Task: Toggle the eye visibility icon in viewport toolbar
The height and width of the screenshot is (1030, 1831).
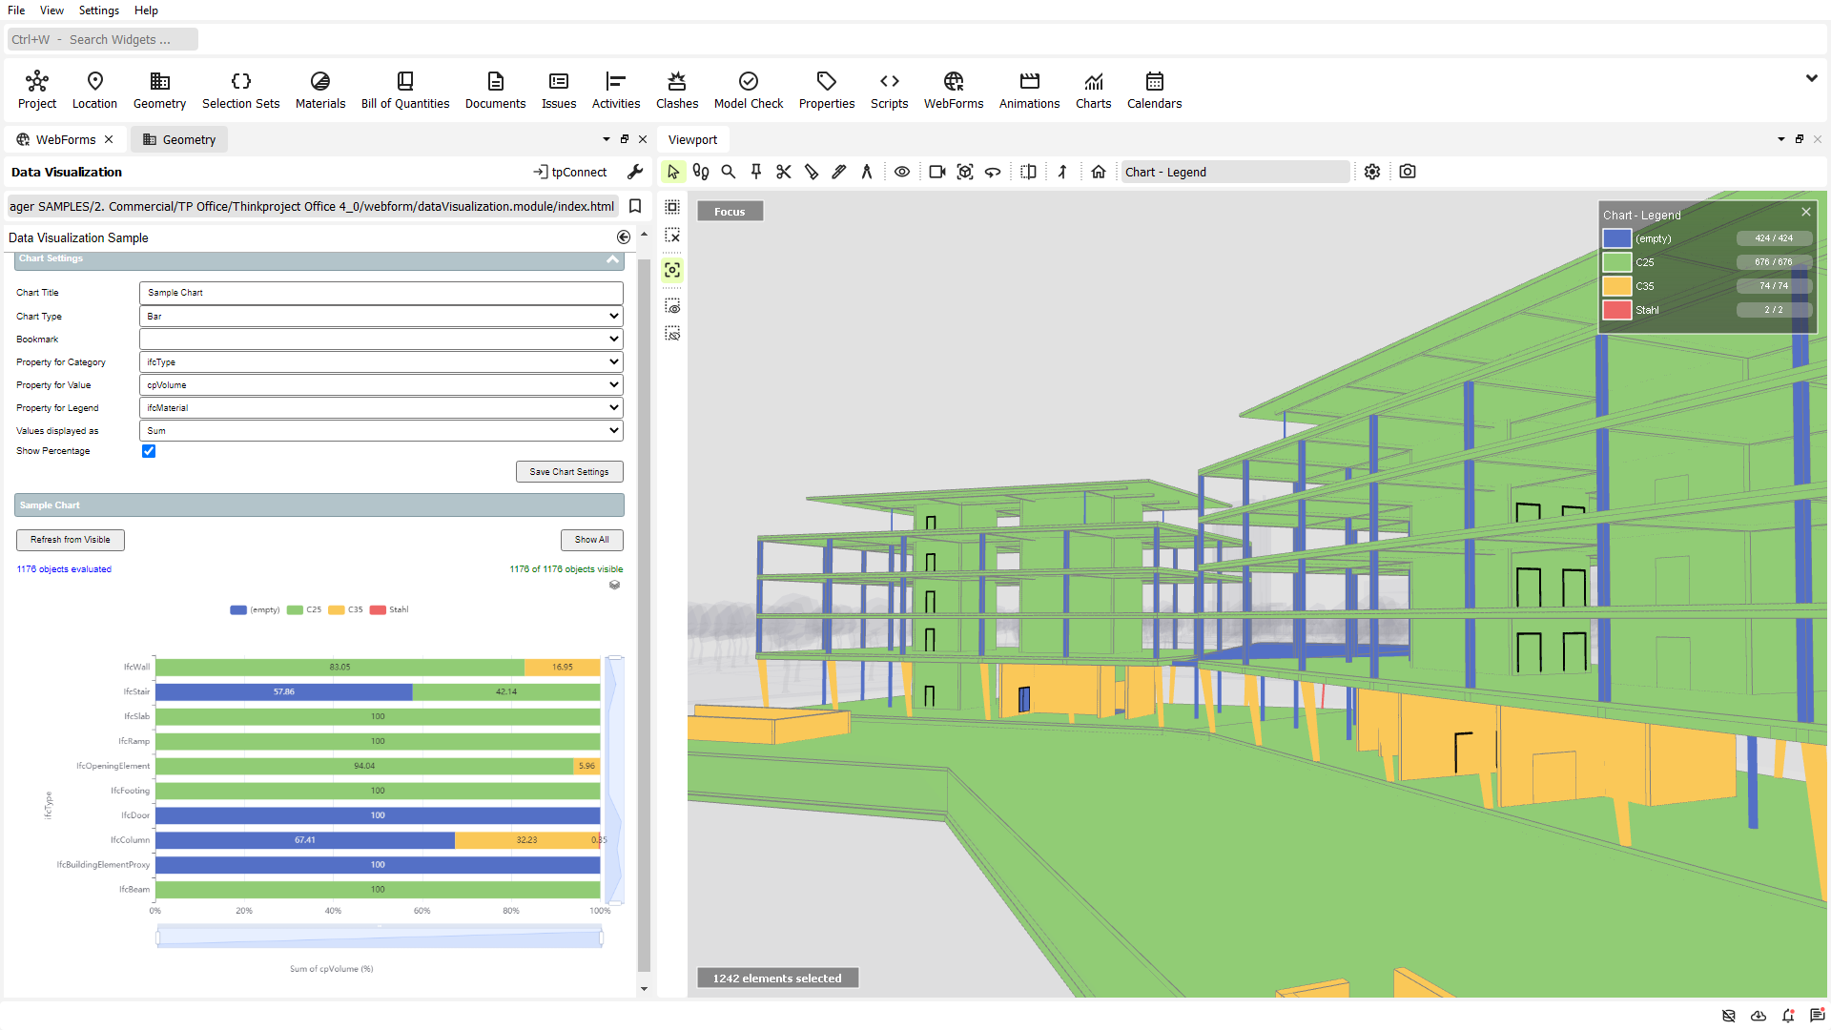Action: pyautogui.click(x=901, y=172)
